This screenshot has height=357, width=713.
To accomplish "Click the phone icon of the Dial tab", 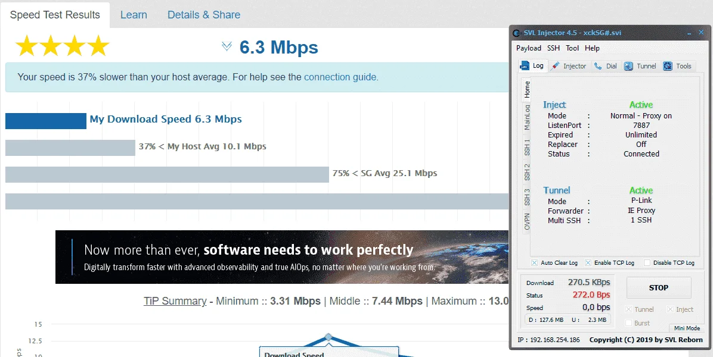I will click(x=598, y=66).
